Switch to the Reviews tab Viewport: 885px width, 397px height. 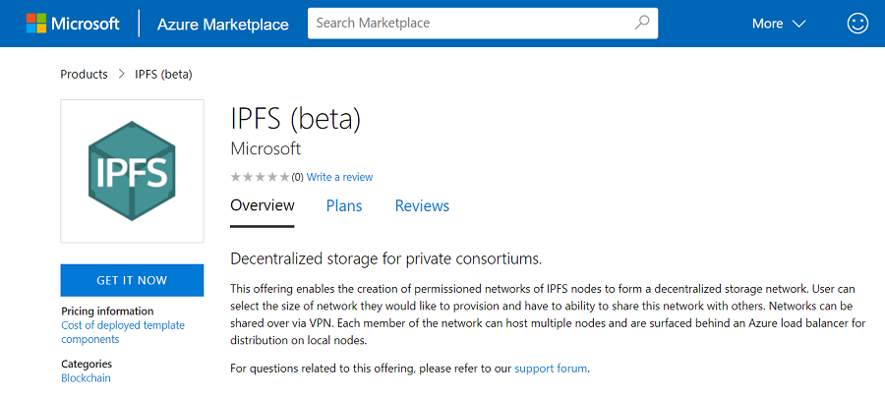(x=422, y=205)
